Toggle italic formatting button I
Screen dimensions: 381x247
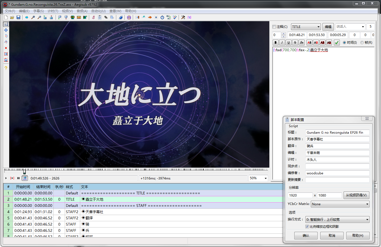(282, 43)
